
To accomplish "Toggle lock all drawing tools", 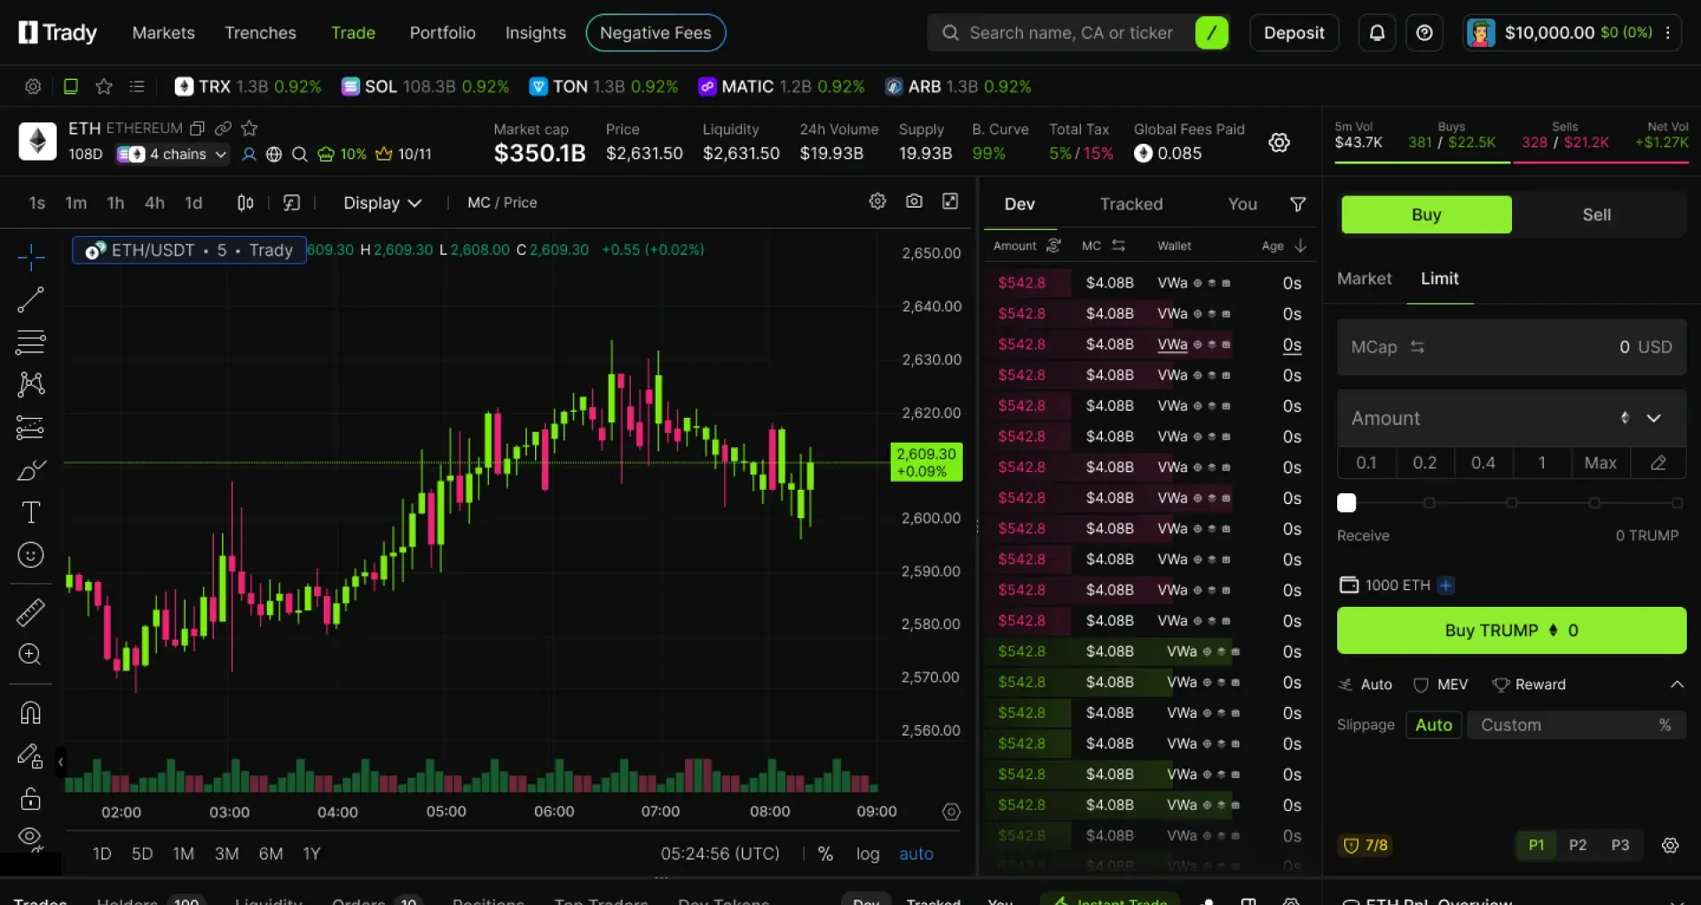I will point(31,799).
